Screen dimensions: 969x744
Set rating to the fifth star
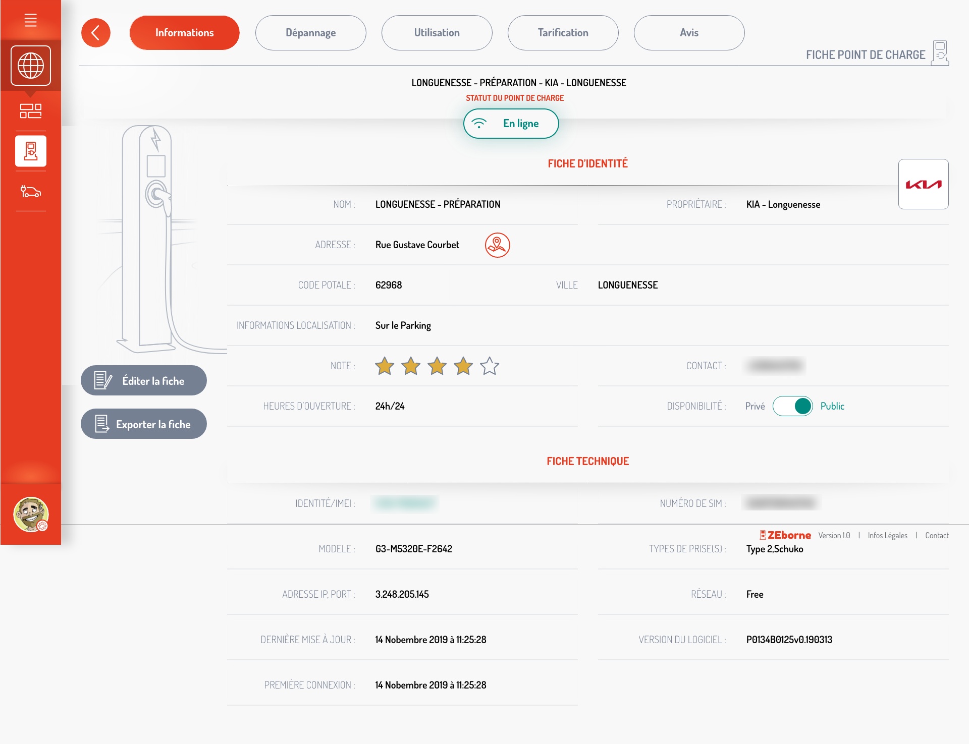[489, 366]
